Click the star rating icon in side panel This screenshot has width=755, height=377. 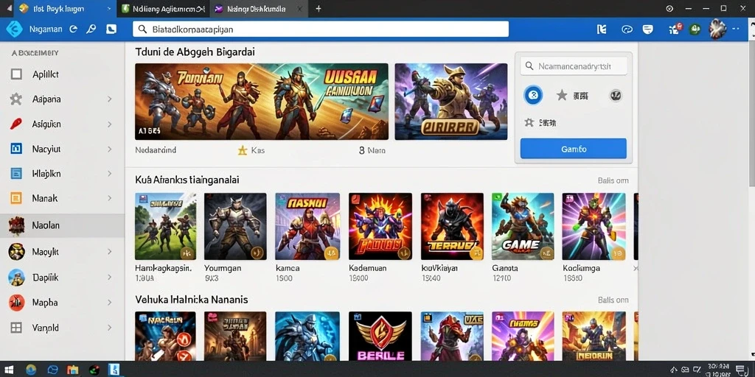point(561,95)
